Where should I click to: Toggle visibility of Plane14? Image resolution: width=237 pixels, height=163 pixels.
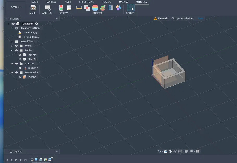20,77
